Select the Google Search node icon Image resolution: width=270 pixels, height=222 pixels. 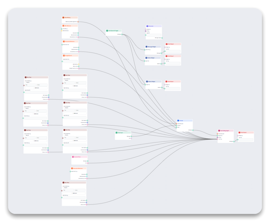click(x=64, y=55)
